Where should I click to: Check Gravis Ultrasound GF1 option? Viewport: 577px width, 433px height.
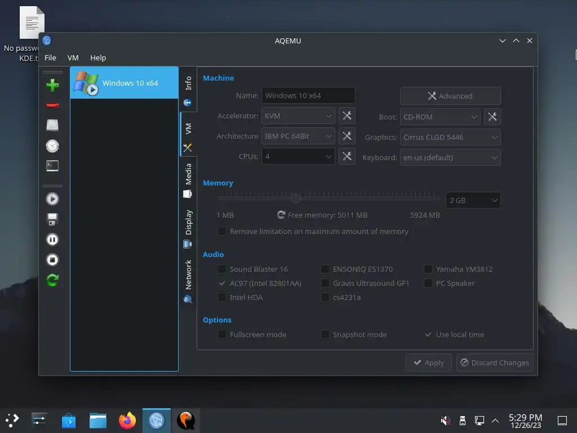point(325,283)
